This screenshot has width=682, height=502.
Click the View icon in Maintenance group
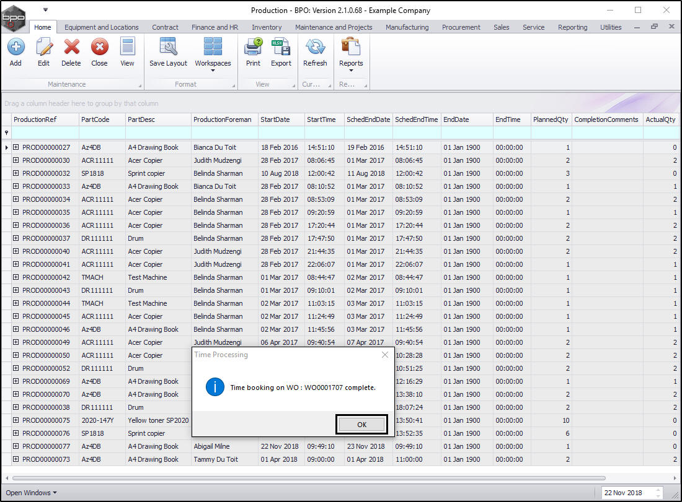click(x=127, y=47)
